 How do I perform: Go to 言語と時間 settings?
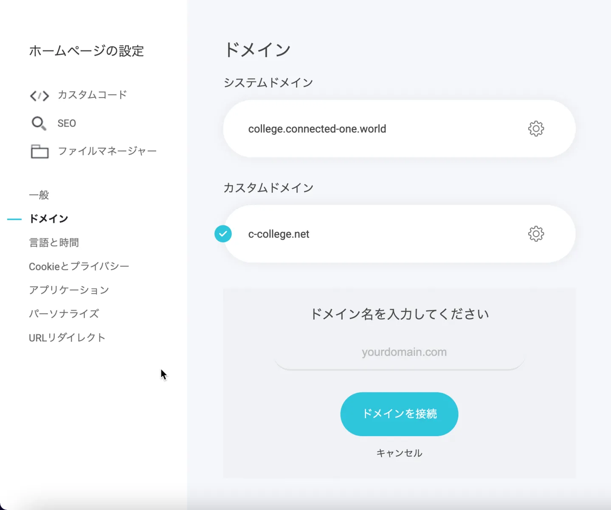(54, 243)
